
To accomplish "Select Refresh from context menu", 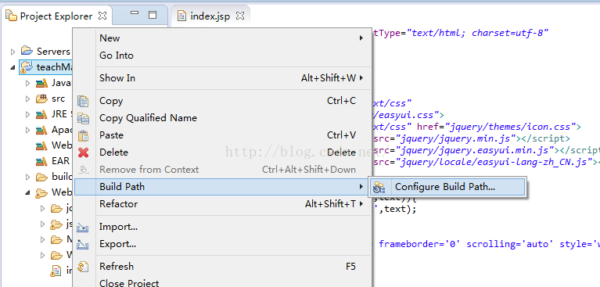I will [x=223, y=267].
